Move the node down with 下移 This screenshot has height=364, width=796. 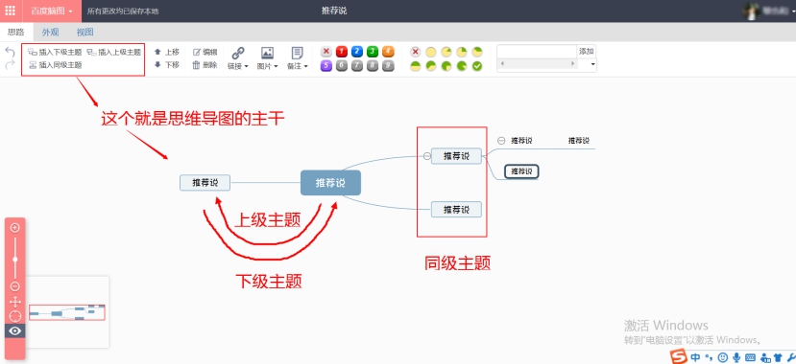point(167,65)
